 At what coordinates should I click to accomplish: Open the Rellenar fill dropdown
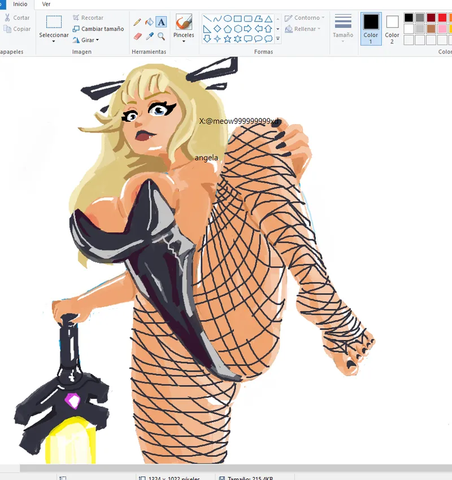303,29
